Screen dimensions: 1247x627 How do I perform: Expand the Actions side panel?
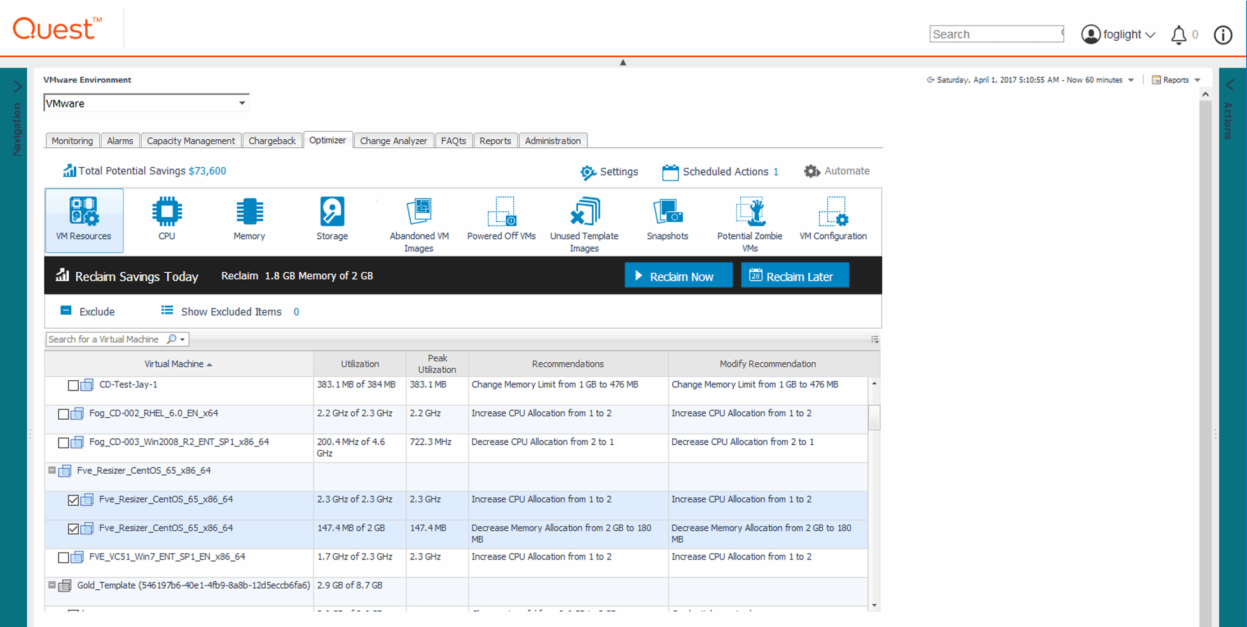coord(1230,85)
